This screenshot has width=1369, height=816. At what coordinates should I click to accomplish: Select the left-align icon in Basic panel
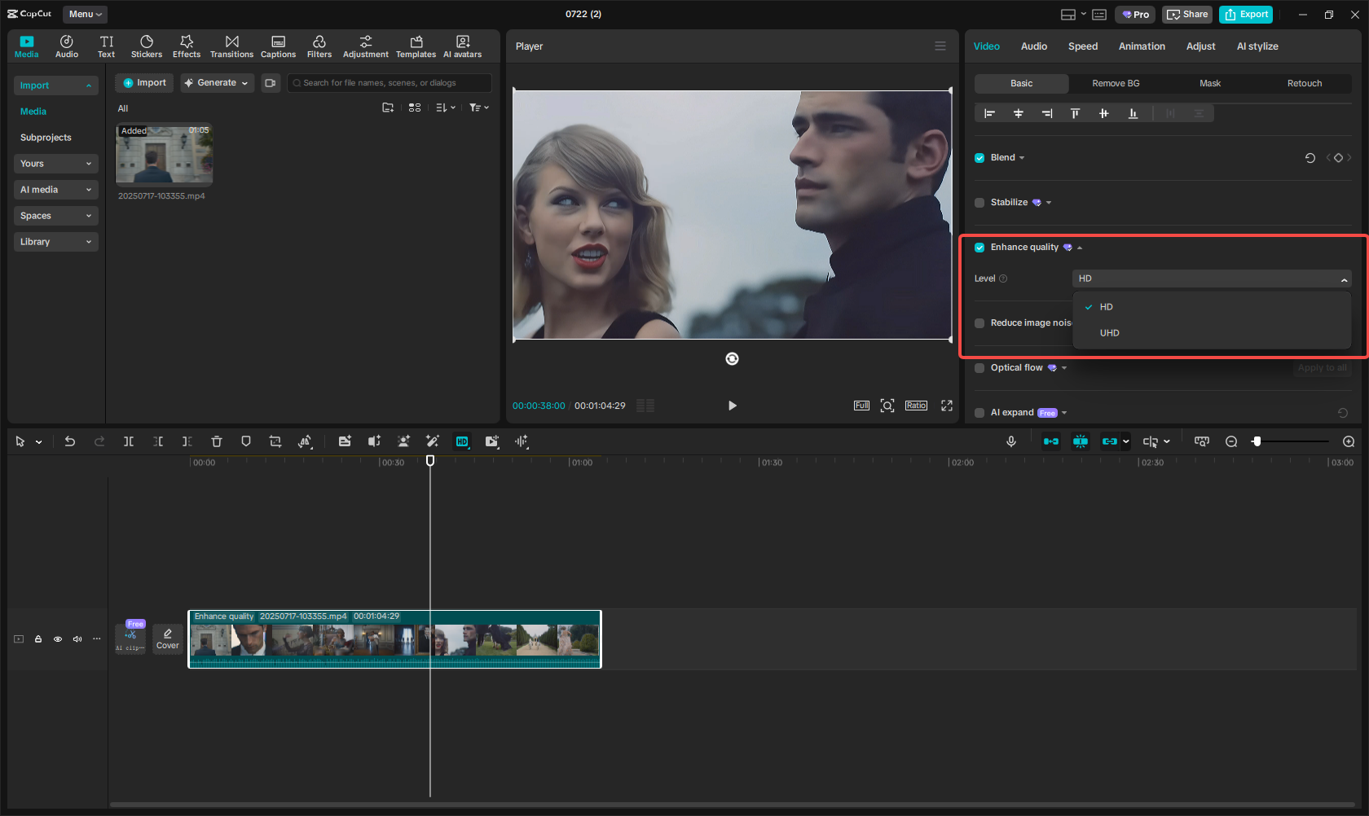pos(989,113)
